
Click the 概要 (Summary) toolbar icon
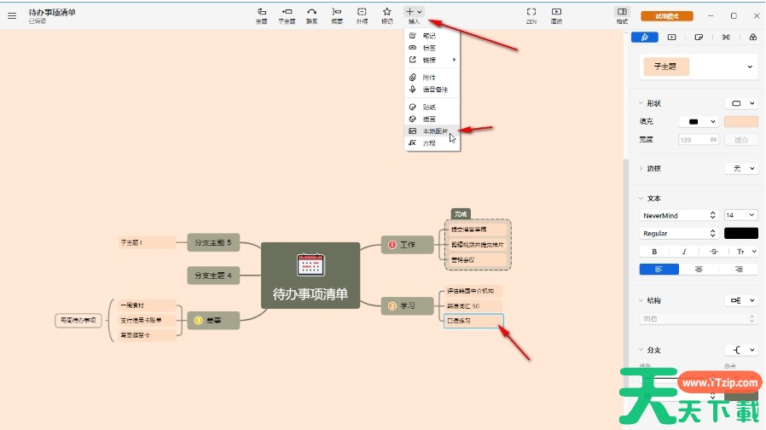[x=337, y=15]
